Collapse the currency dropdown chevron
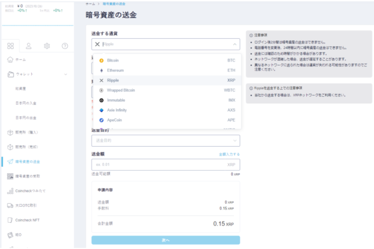The height and width of the screenshot is (249, 374). click(235, 44)
